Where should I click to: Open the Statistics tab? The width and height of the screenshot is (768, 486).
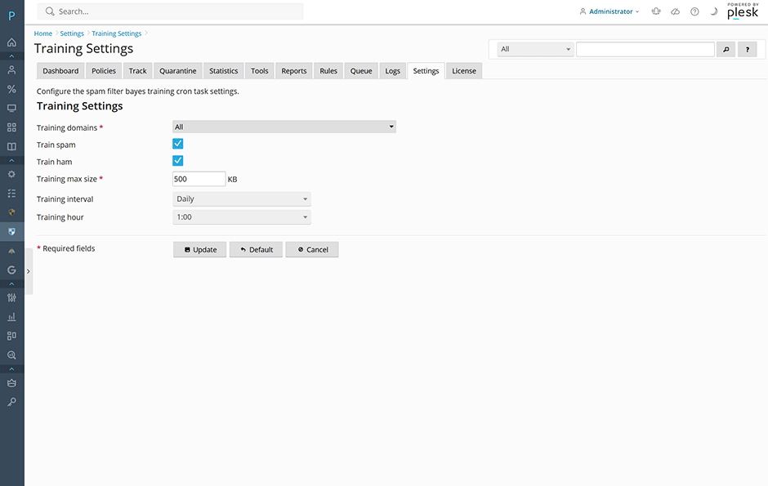(x=223, y=71)
